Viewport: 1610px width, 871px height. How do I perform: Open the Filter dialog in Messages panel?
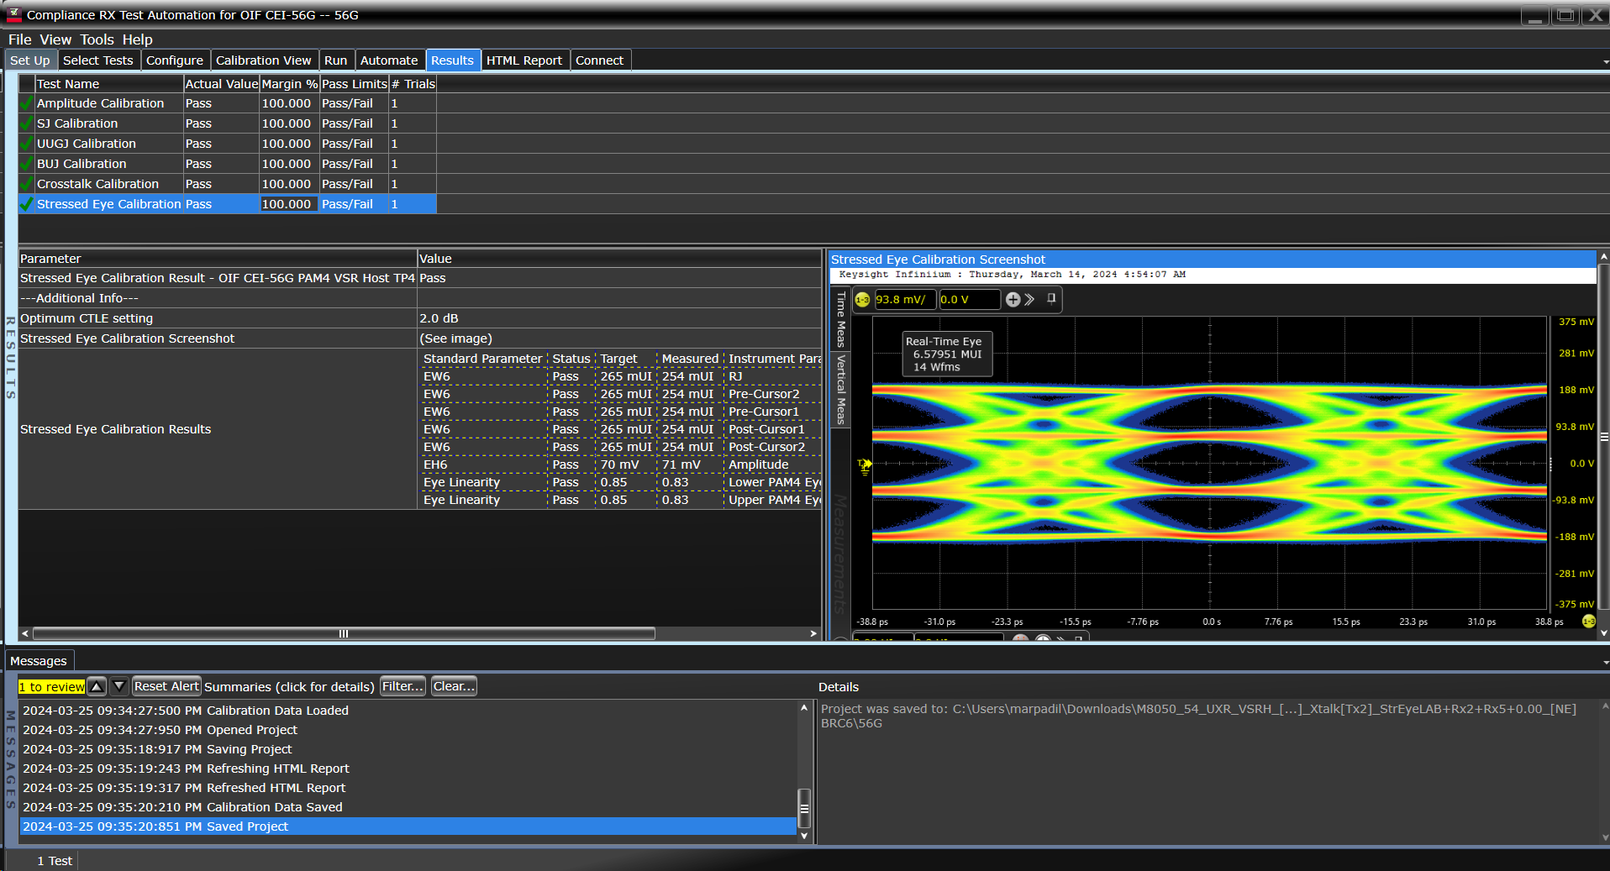click(402, 686)
